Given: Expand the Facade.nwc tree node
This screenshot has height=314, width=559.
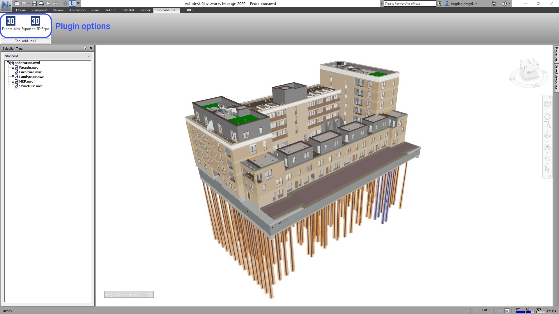Looking at the screenshot, I should pyautogui.click(x=13, y=67).
